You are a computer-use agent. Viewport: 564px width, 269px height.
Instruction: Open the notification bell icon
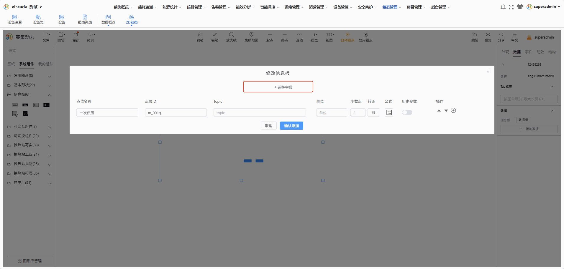(x=503, y=7)
